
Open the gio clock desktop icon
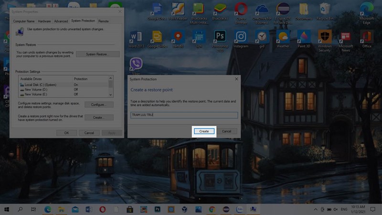point(262,39)
